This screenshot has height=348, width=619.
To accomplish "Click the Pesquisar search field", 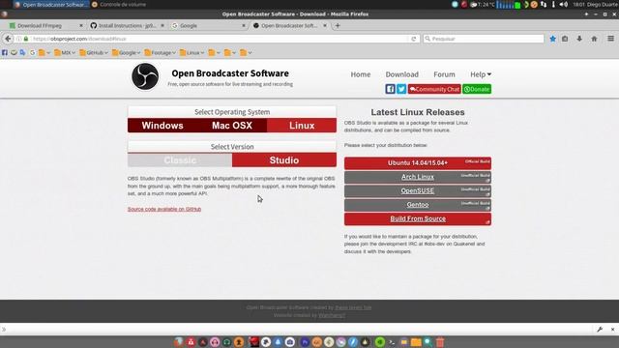I will click(484, 39).
